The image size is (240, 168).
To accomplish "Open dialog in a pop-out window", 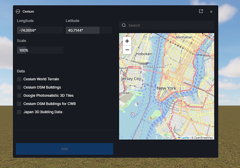I will [x=201, y=11].
